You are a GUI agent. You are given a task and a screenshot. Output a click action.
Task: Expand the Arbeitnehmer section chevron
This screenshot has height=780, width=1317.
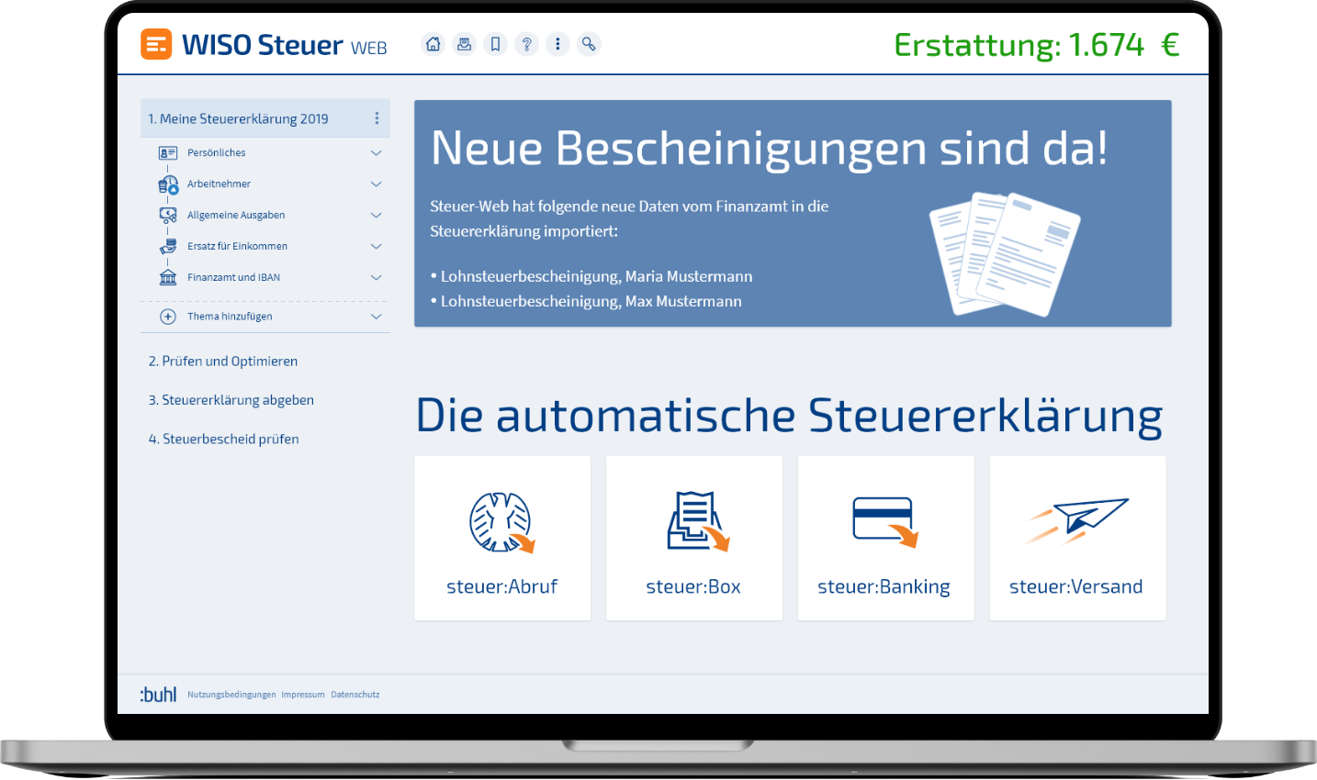tap(376, 184)
